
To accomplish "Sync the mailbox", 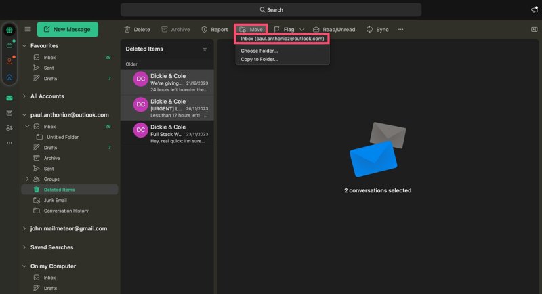I will pos(377,30).
